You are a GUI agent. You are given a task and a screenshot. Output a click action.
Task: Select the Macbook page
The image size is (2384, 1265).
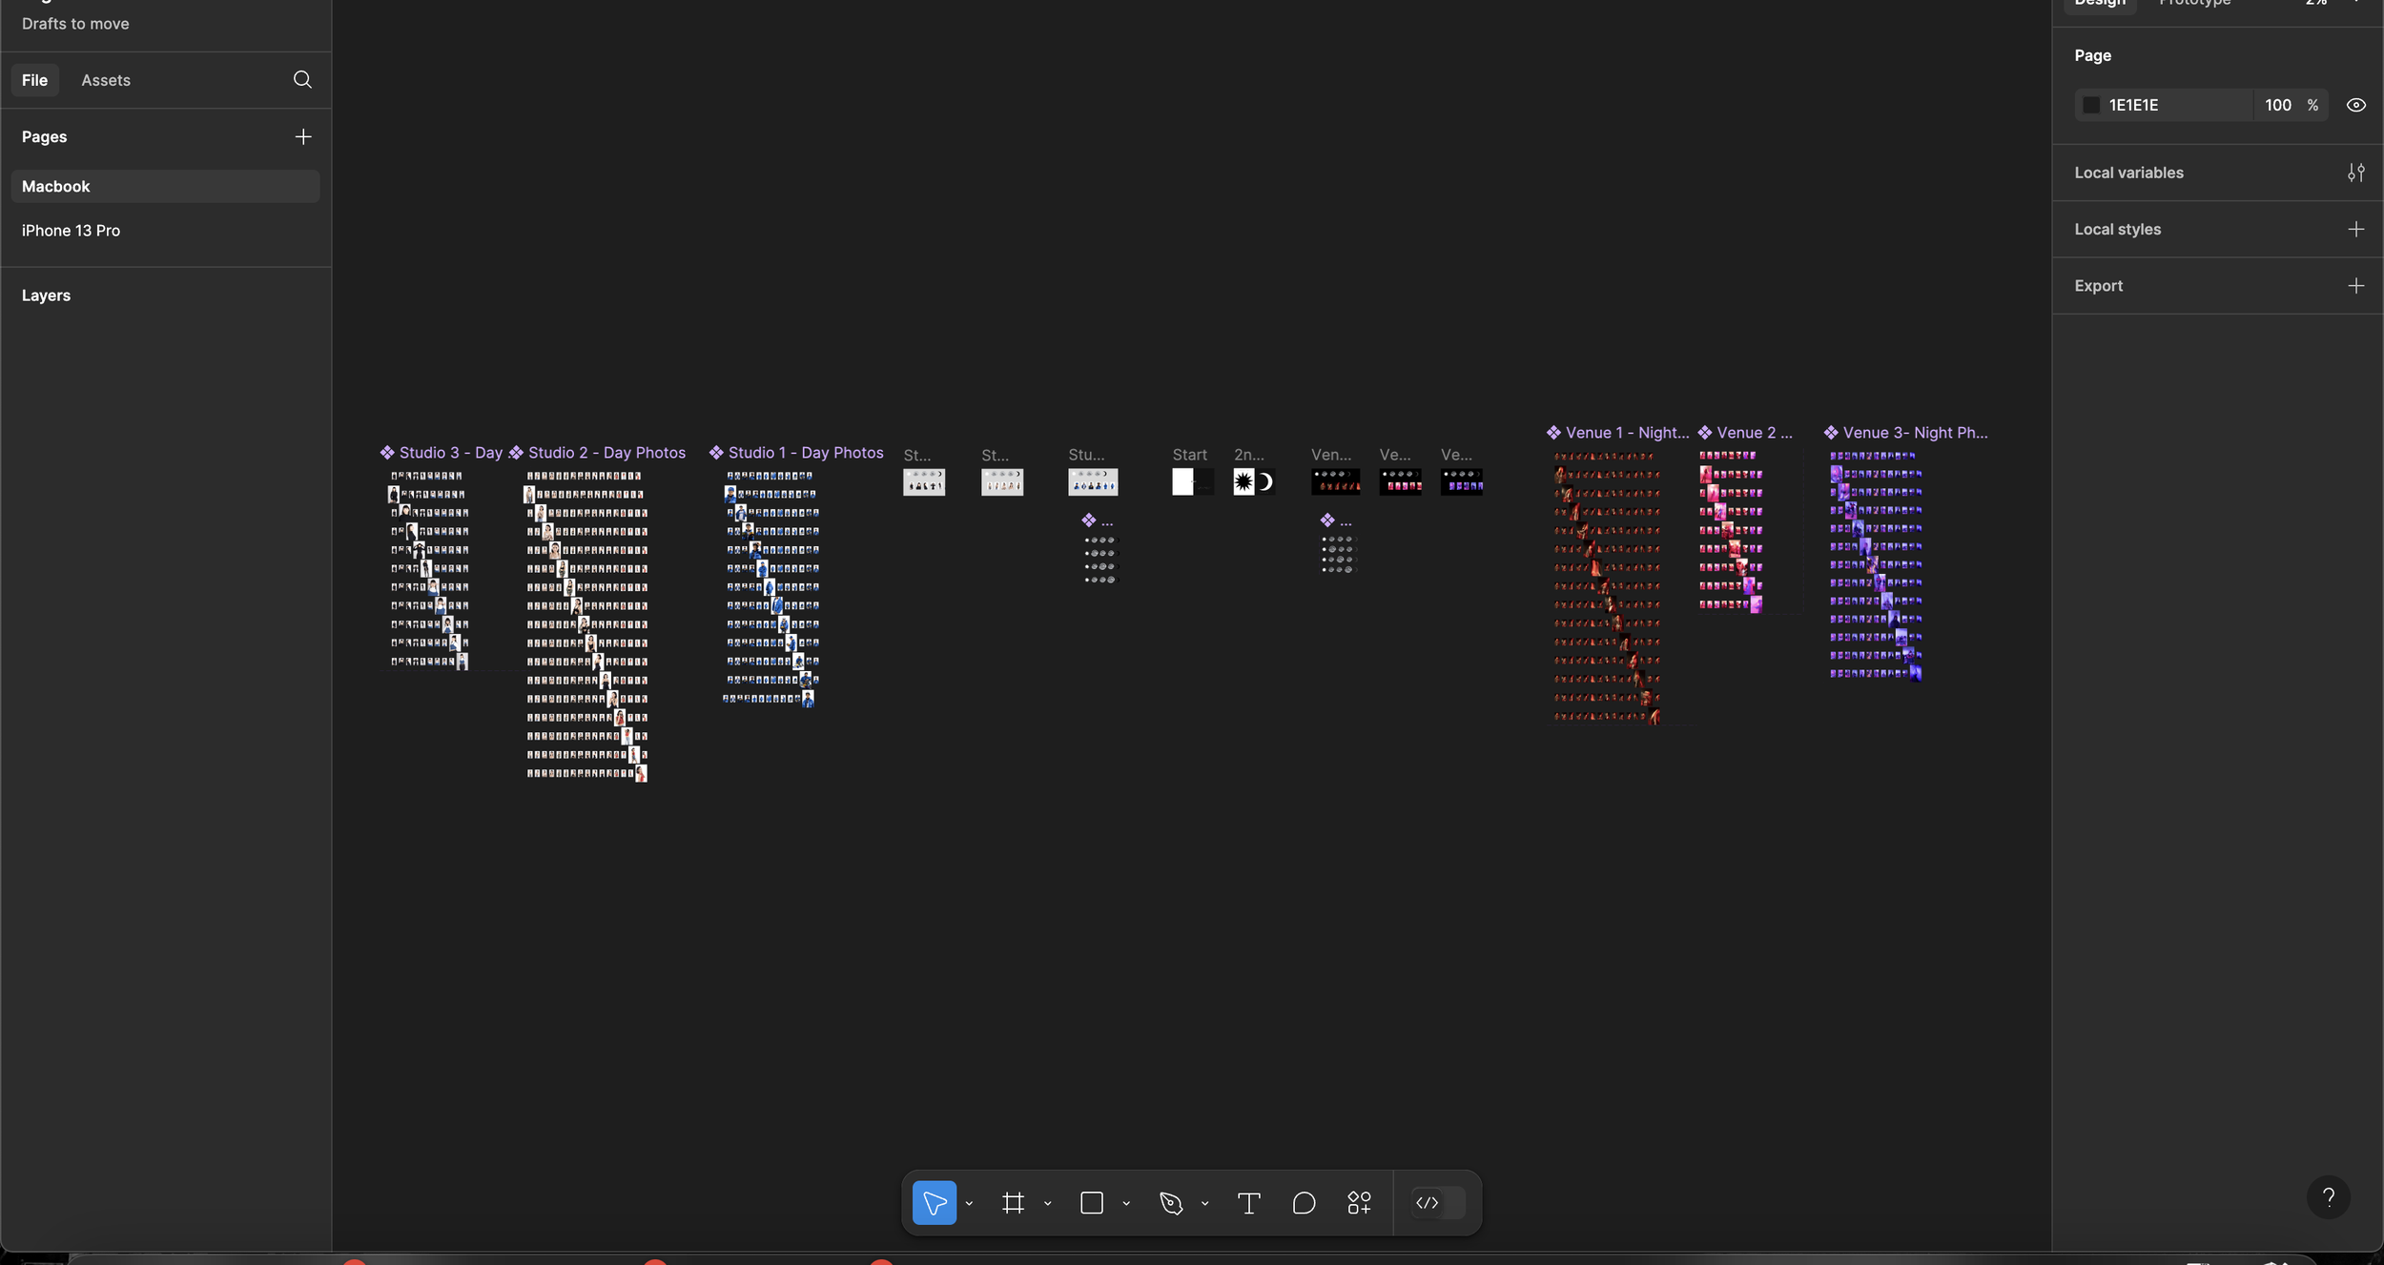click(165, 187)
